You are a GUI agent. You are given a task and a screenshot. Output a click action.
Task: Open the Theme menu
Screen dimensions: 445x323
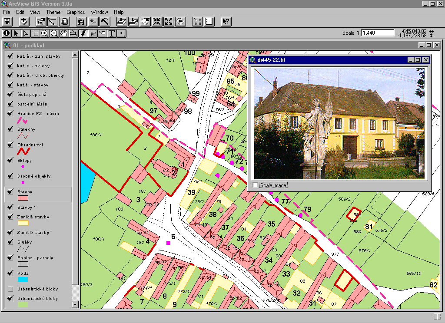[53, 12]
